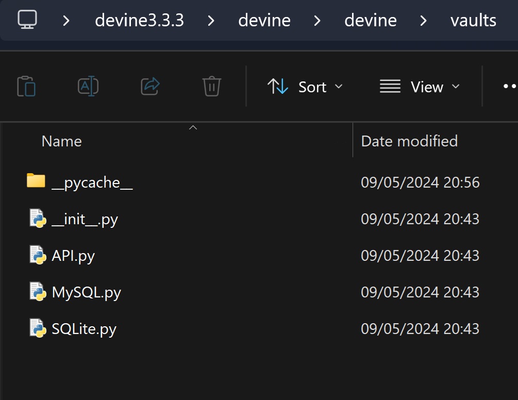The height and width of the screenshot is (400, 518).
Task: Open the View dropdown menu
Action: click(420, 87)
